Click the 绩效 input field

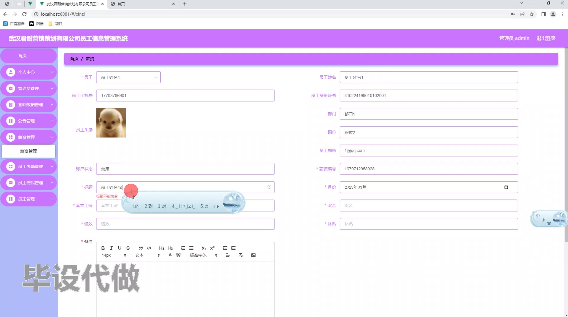[x=185, y=224]
